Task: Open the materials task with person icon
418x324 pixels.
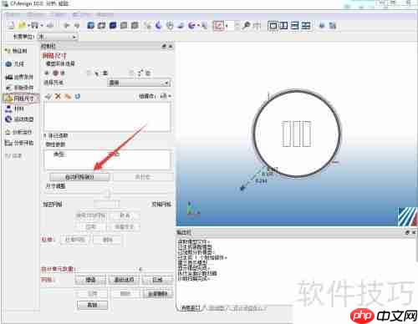Action: click(x=14, y=109)
